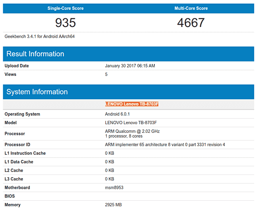Click the Geekbench 3.4.1 for Android AArch64 text

40,36
